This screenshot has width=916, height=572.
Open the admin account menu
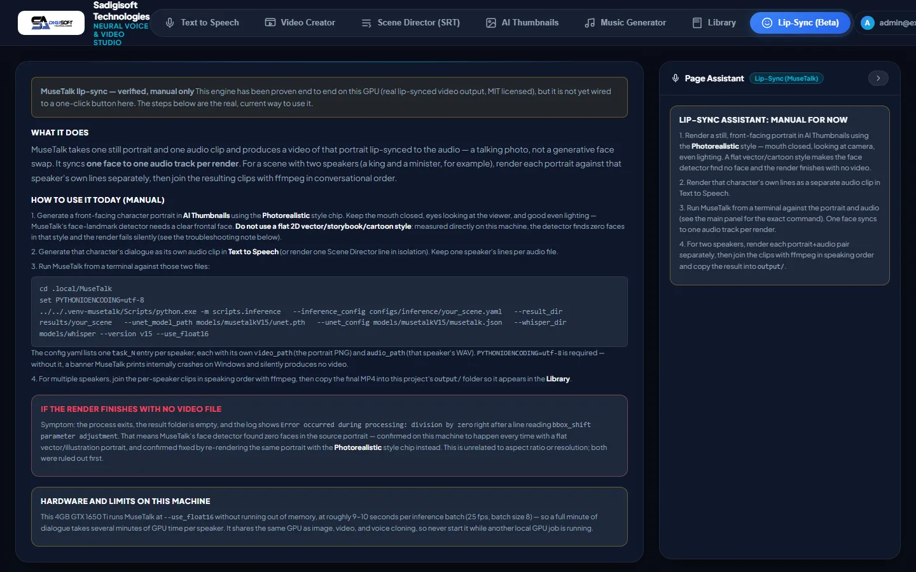(887, 23)
